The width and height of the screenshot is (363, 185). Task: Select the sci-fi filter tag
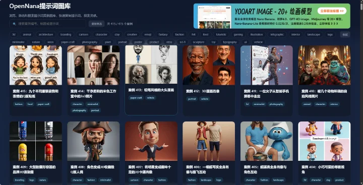(x=183, y=42)
